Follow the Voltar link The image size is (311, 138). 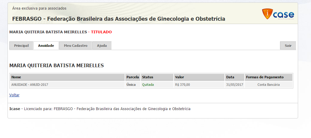(x=14, y=95)
